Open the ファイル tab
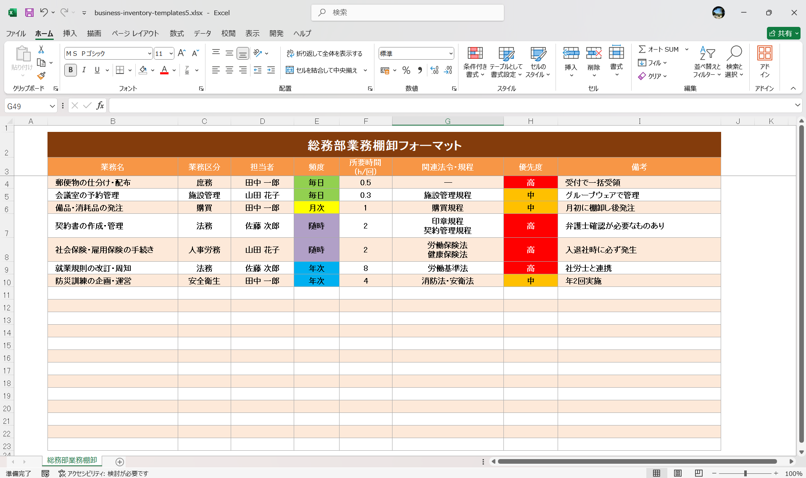This screenshot has width=806, height=478. (16, 34)
